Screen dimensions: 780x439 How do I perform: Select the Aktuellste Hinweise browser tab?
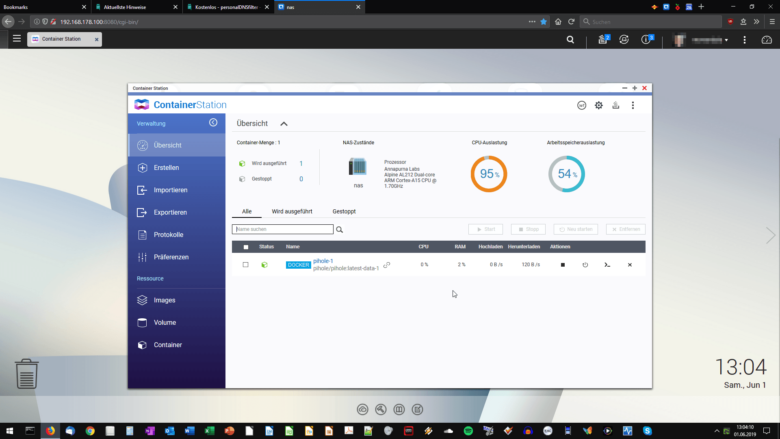click(x=137, y=7)
